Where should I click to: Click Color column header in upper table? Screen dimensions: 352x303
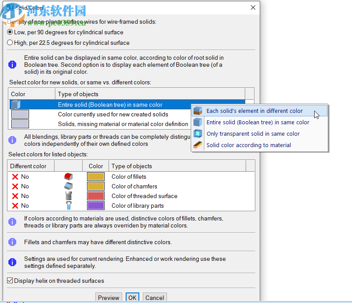(x=32, y=94)
